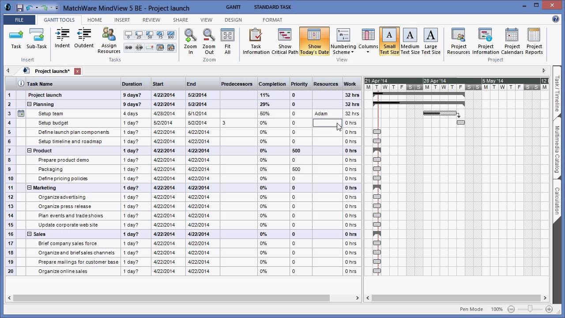565x318 pixels.
Task: Open the Columns dropdown
Action: click(x=368, y=42)
